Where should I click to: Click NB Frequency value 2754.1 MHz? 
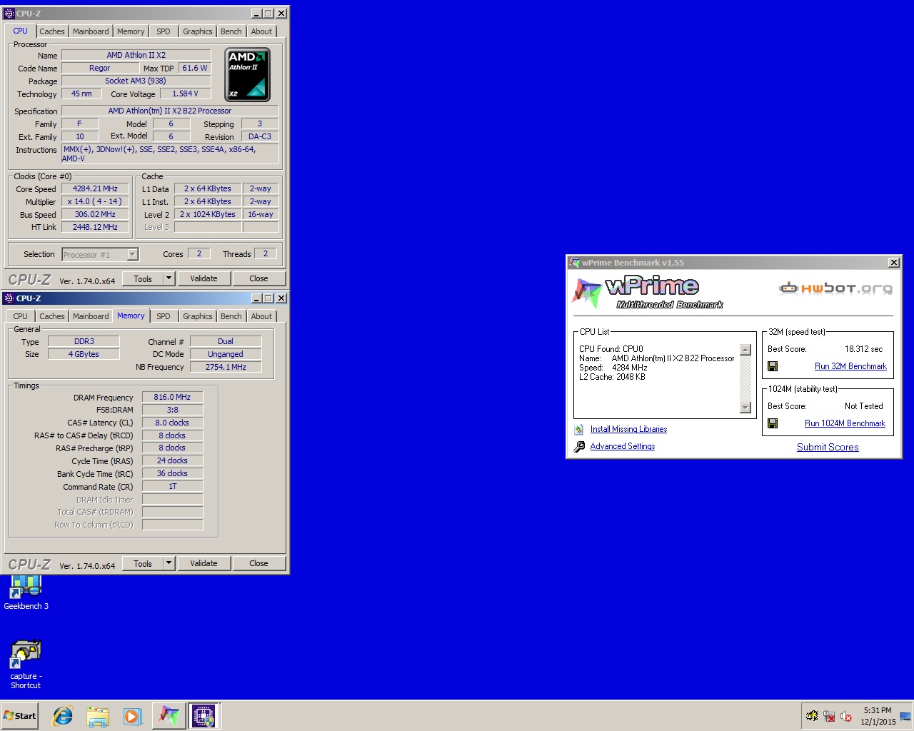pyautogui.click(x=226, y=367)
